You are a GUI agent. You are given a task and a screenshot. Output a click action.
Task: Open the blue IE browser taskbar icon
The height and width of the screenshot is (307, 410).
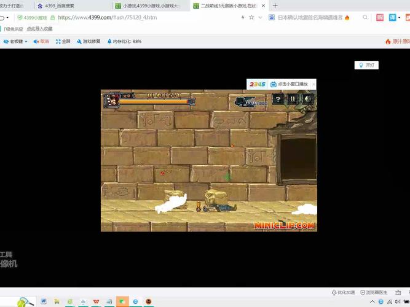[135, 301]
